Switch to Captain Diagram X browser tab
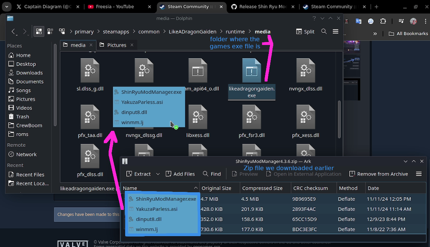The image size is (430, 247). [48, 7]
